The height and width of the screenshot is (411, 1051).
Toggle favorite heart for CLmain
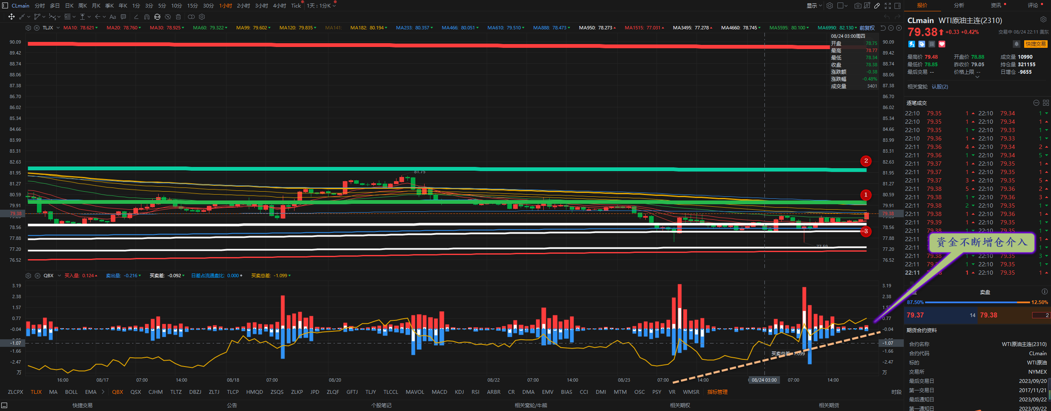(942, 44)
